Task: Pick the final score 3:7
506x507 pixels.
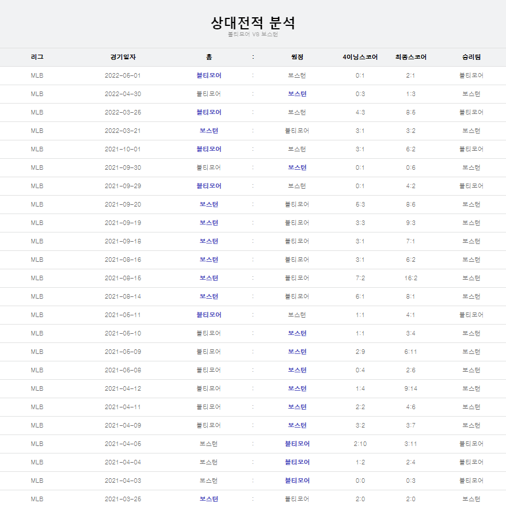Action: (x=411, y=425)
